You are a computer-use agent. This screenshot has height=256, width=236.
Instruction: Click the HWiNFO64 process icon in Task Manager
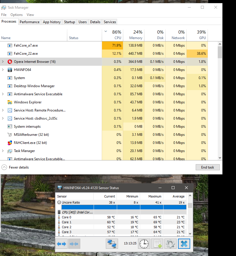click(x=10, y=70)
